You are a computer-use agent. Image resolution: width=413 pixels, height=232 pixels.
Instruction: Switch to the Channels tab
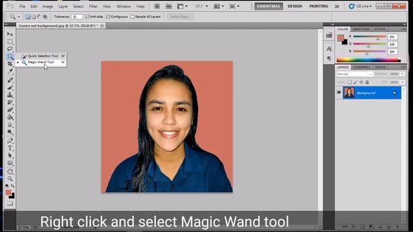point(361,67)
